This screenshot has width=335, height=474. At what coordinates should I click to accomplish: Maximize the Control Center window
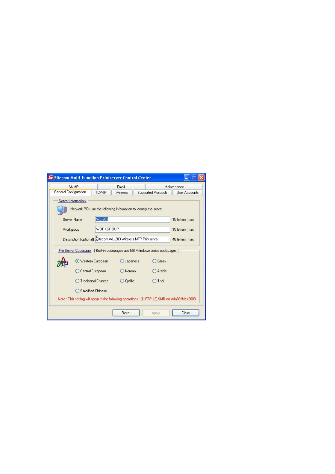pyautogui.click(x=194, y=178)
